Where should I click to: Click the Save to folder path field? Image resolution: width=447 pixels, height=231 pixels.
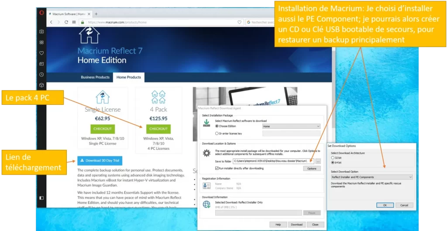point(274,161)
